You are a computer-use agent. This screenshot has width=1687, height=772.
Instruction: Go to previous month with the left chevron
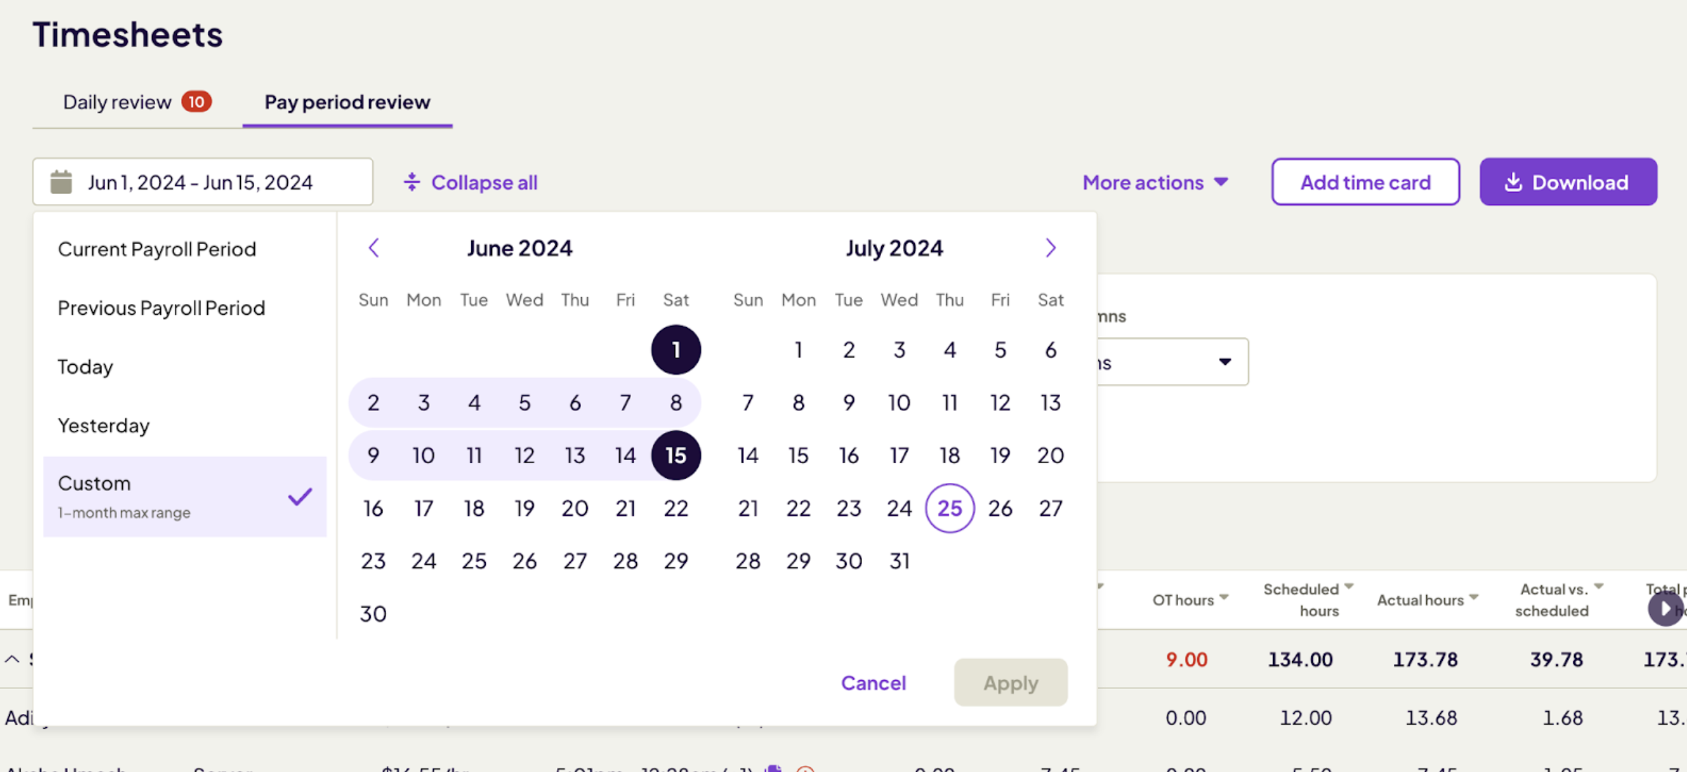[374, 247]
